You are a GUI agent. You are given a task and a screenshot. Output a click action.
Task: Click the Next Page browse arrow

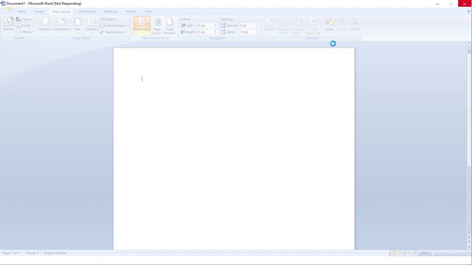[x=469, y=247]
